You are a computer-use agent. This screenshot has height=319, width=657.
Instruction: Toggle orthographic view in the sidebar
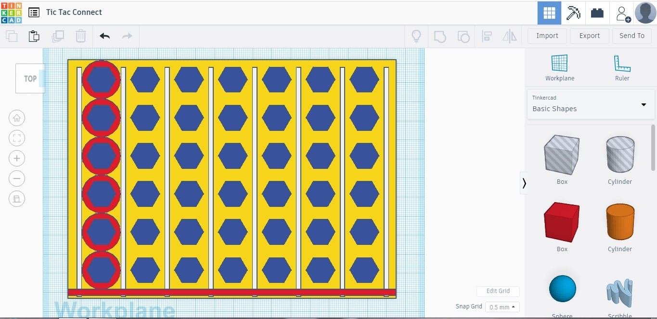coord(17,199)
